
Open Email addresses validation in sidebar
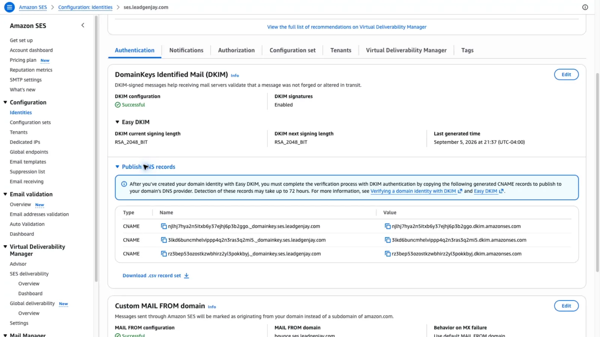(x=39, y=214)
